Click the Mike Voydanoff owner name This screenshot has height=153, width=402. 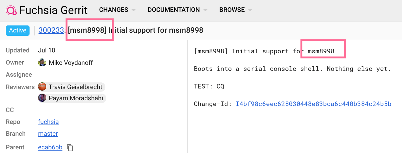[71, 63]
